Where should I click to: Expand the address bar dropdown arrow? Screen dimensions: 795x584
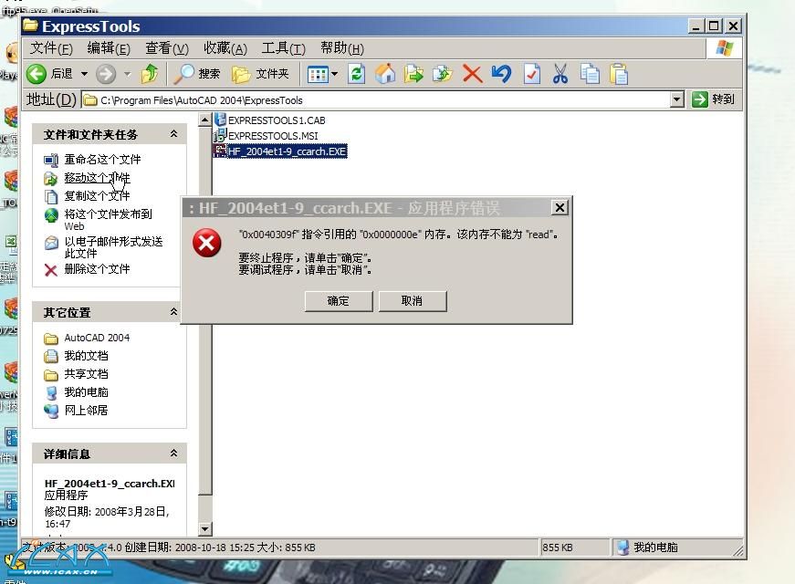pos(677,99)
